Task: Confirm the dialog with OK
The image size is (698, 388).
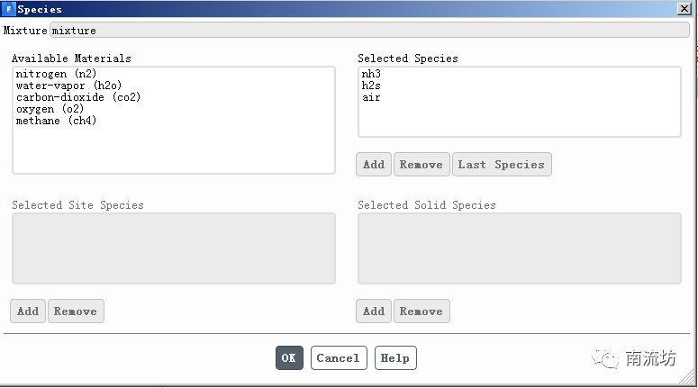Action: coord(289,358)
